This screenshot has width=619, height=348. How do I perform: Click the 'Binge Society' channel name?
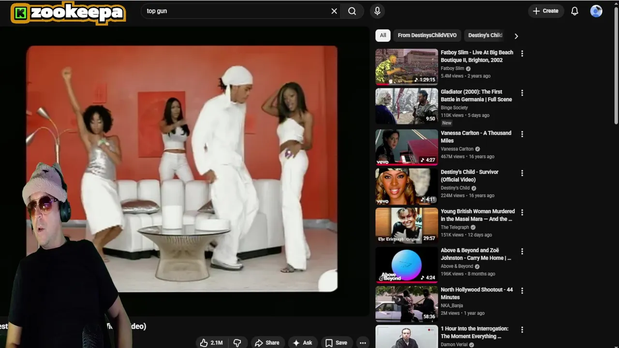click(x=454, y=107)
